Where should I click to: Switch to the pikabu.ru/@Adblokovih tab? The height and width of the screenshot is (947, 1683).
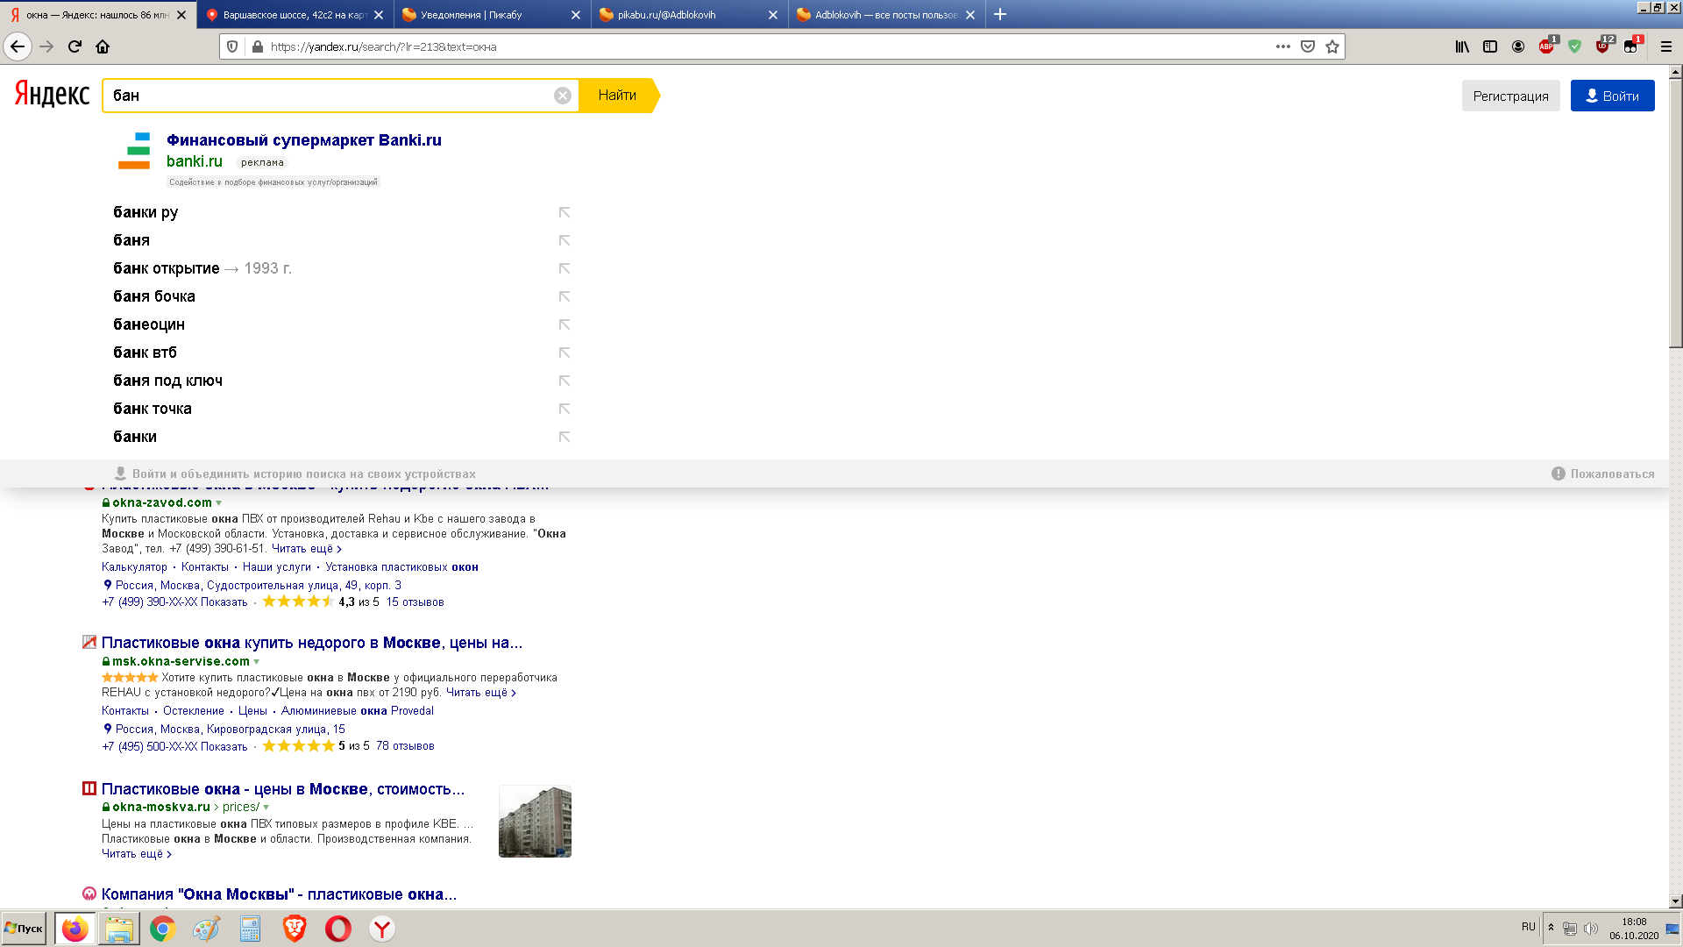tap(689, 15)
